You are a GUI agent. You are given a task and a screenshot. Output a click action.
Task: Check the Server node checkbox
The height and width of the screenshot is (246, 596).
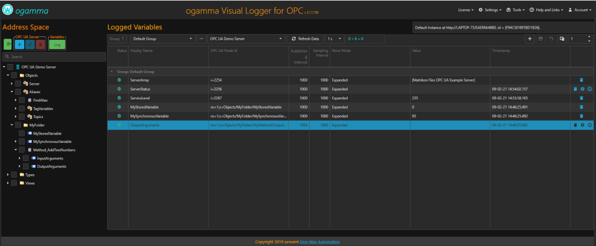pyautogui.click(x=18, y=83)
